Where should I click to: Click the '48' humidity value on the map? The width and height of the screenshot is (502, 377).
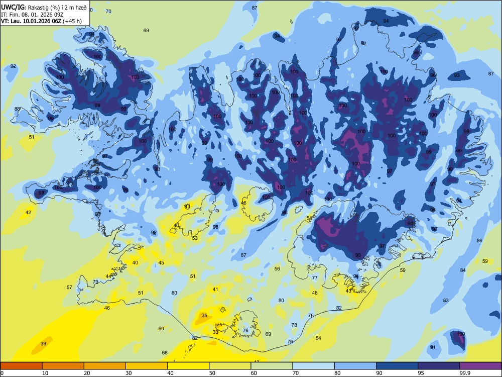pos(315,293)
